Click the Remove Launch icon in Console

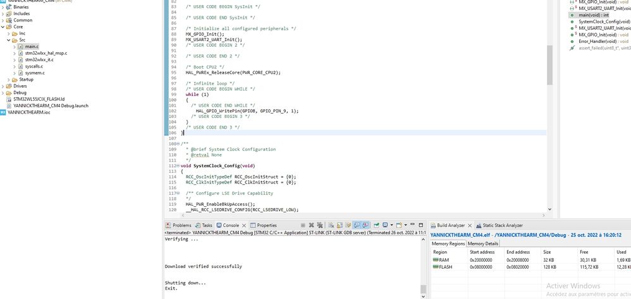coord(312,225)
